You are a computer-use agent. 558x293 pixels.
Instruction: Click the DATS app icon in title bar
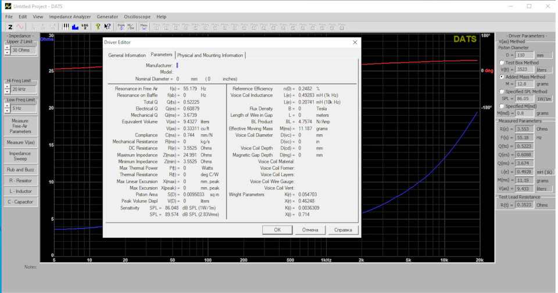[x=8, y=6]
